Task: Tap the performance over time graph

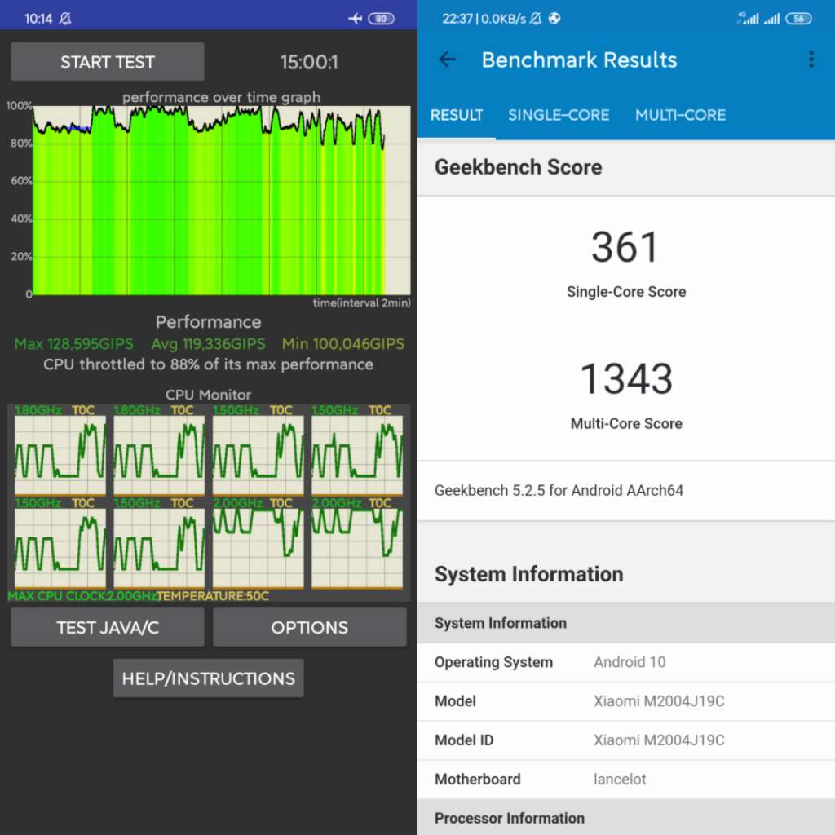Action: [x=220, y=200]
